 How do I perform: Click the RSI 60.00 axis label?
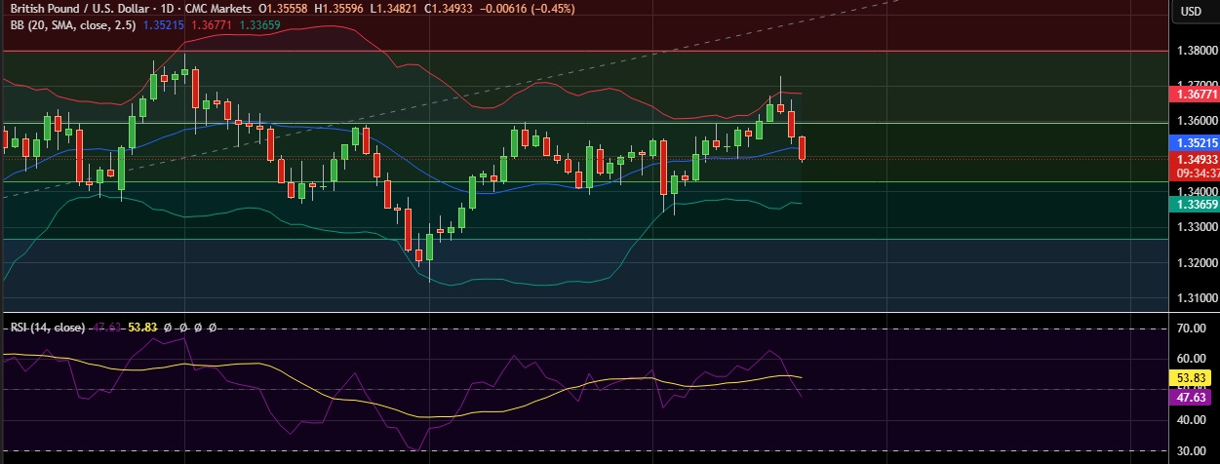coord(1192,359)
